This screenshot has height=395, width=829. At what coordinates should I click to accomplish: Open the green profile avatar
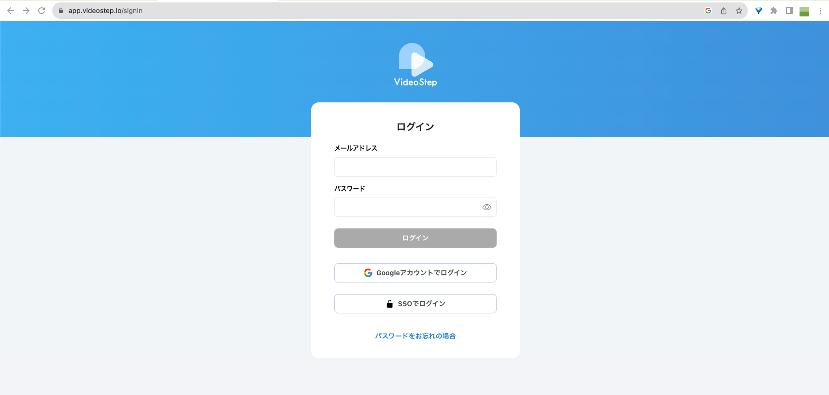point(804,11)
